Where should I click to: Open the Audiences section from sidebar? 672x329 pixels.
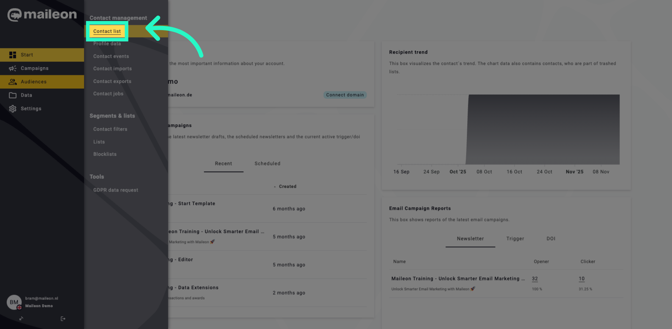tap(13, 82)
